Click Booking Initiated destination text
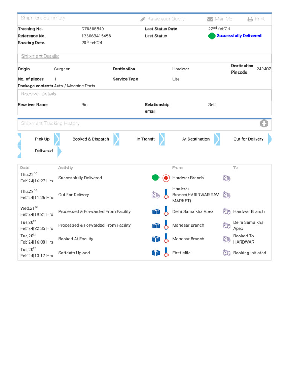The width and height of the screenshot is (289, 386). tap(249, 253)
